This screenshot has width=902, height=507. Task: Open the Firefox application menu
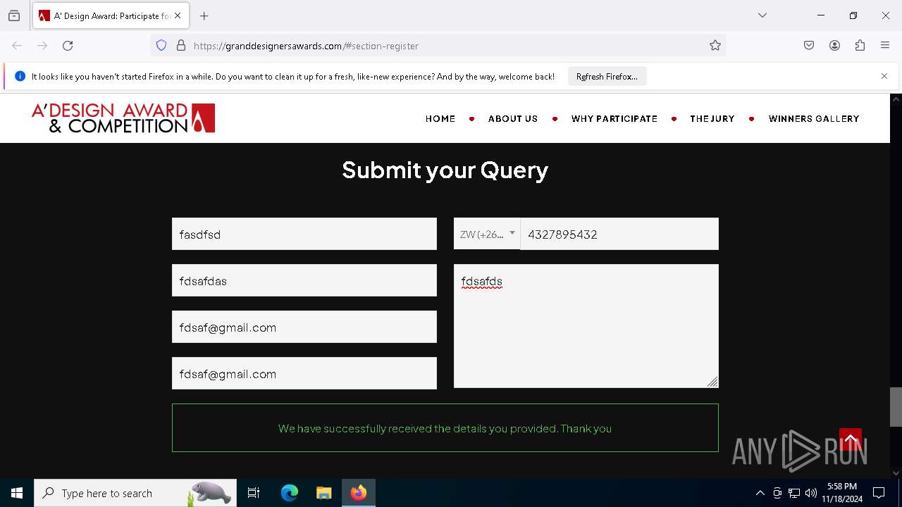click(x=885, y=46)
